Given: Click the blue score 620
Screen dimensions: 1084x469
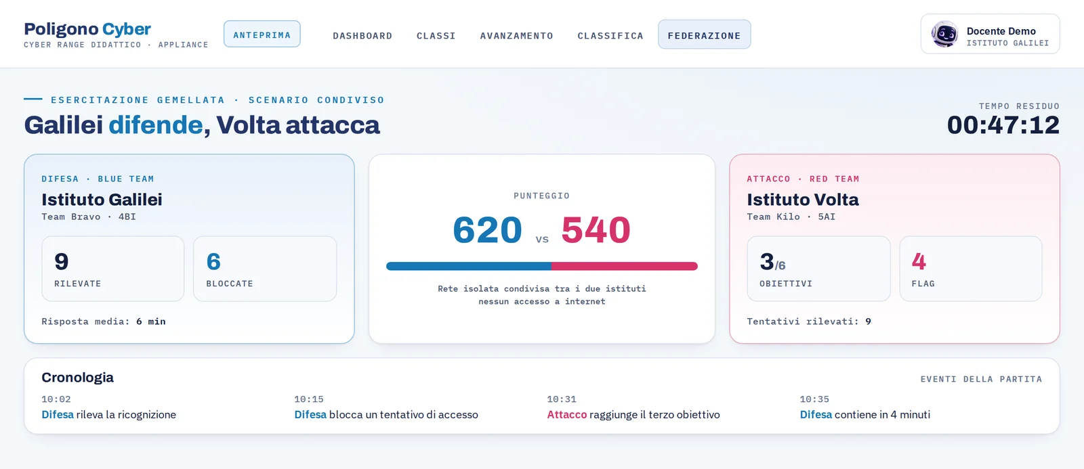Looking at the screenshot, I should 487,230.
